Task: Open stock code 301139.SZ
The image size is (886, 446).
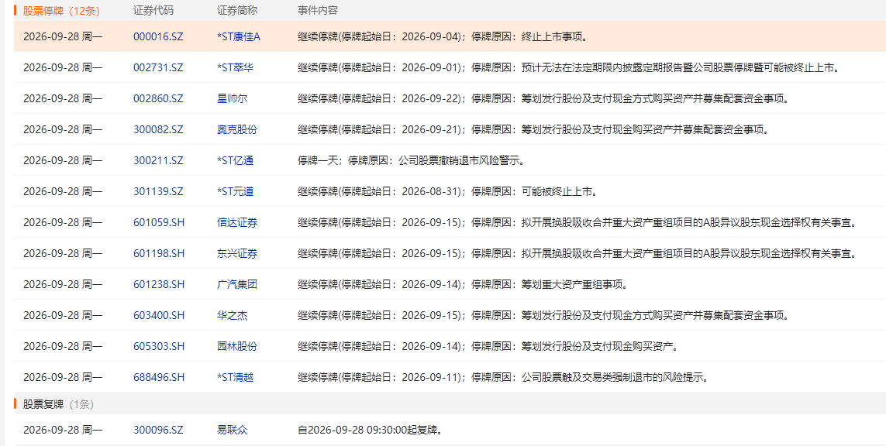Action: [x=158, y=191]
